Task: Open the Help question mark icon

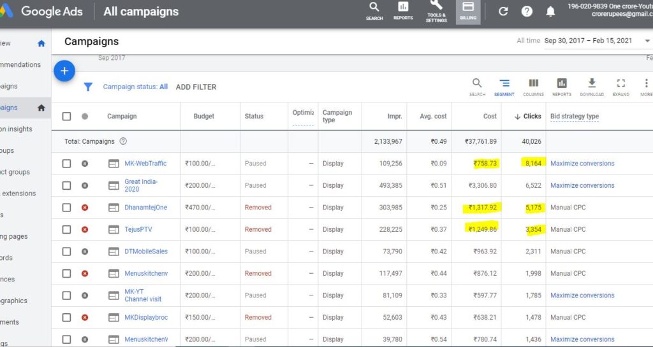Action: [x=527, y=11]
